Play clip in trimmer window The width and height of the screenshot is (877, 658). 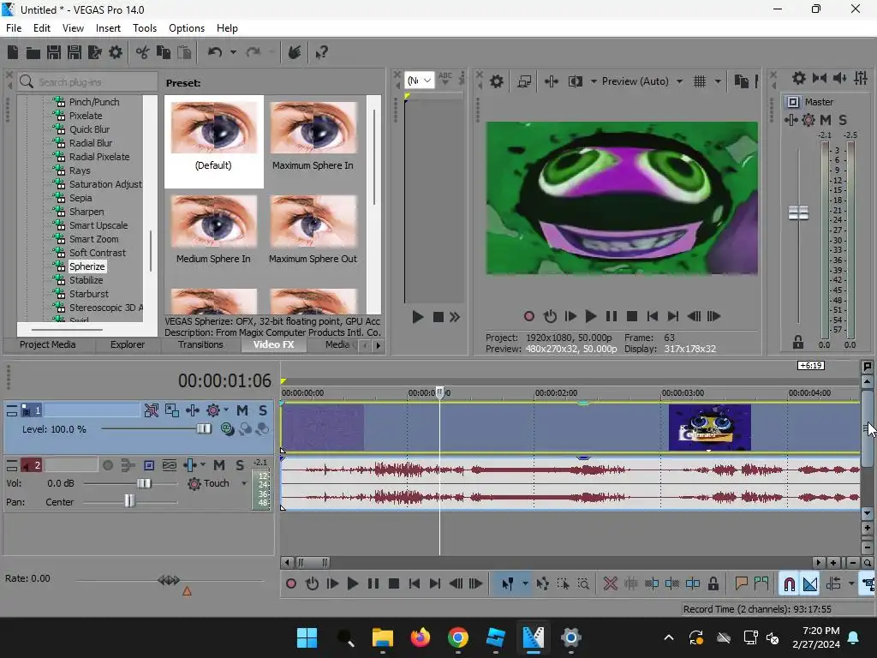click(417, 317)
